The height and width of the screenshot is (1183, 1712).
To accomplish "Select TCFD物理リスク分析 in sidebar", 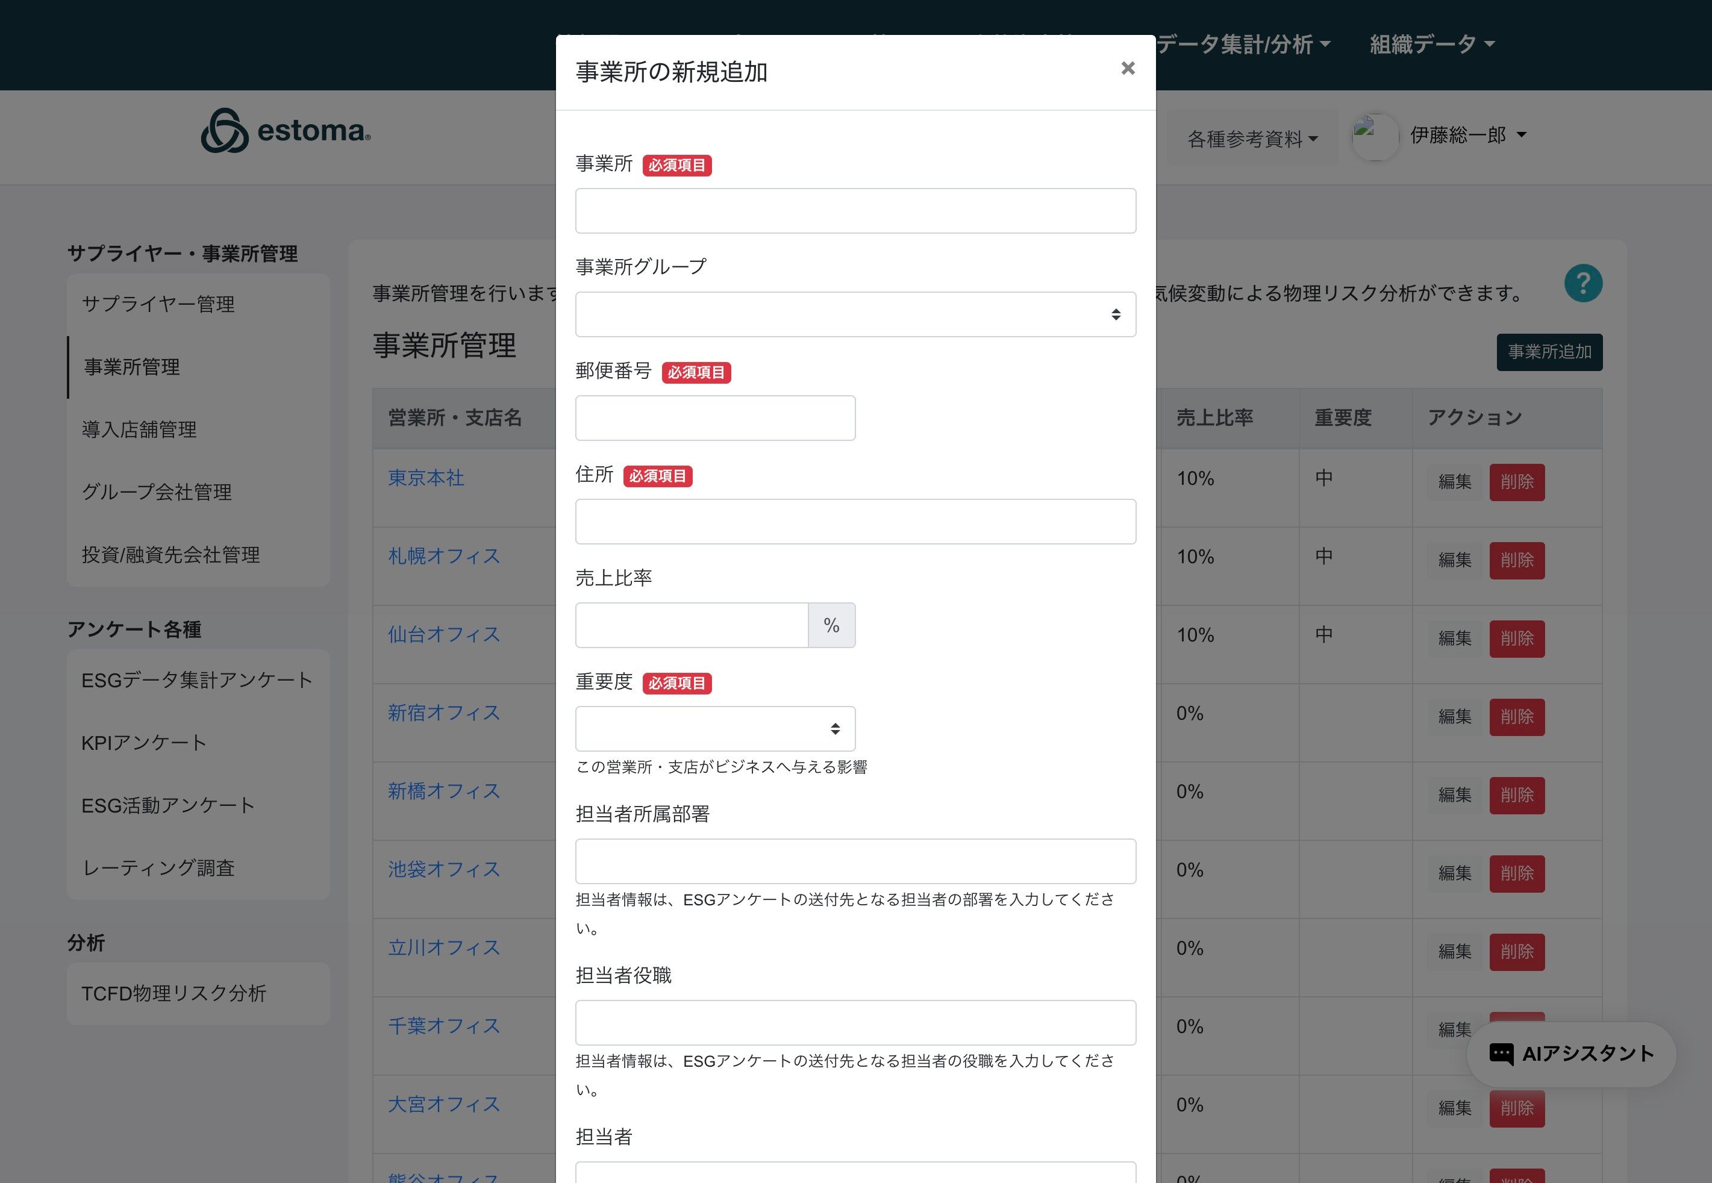I will coord(173,993).
